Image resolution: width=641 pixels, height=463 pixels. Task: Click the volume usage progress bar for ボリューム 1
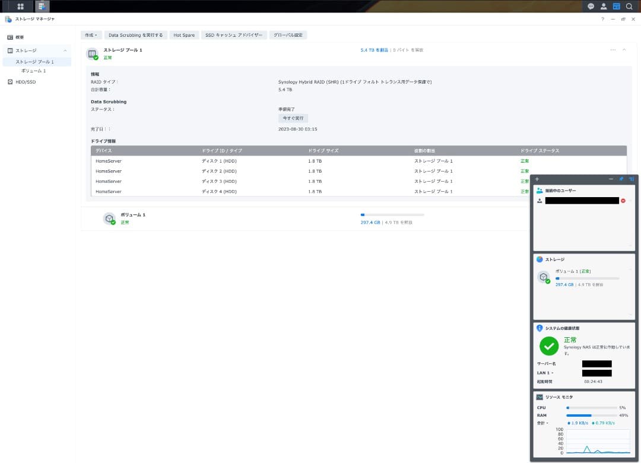(392, 215)
